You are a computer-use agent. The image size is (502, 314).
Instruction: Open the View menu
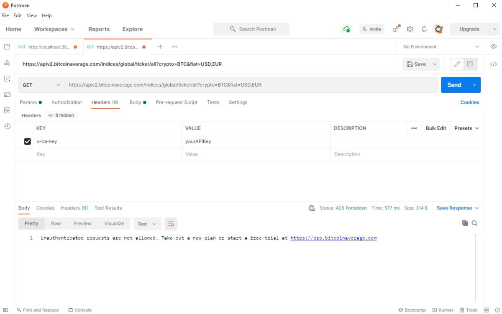(x=32, y=15)
